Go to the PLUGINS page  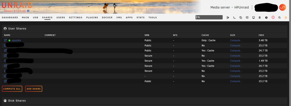(92, 17)
